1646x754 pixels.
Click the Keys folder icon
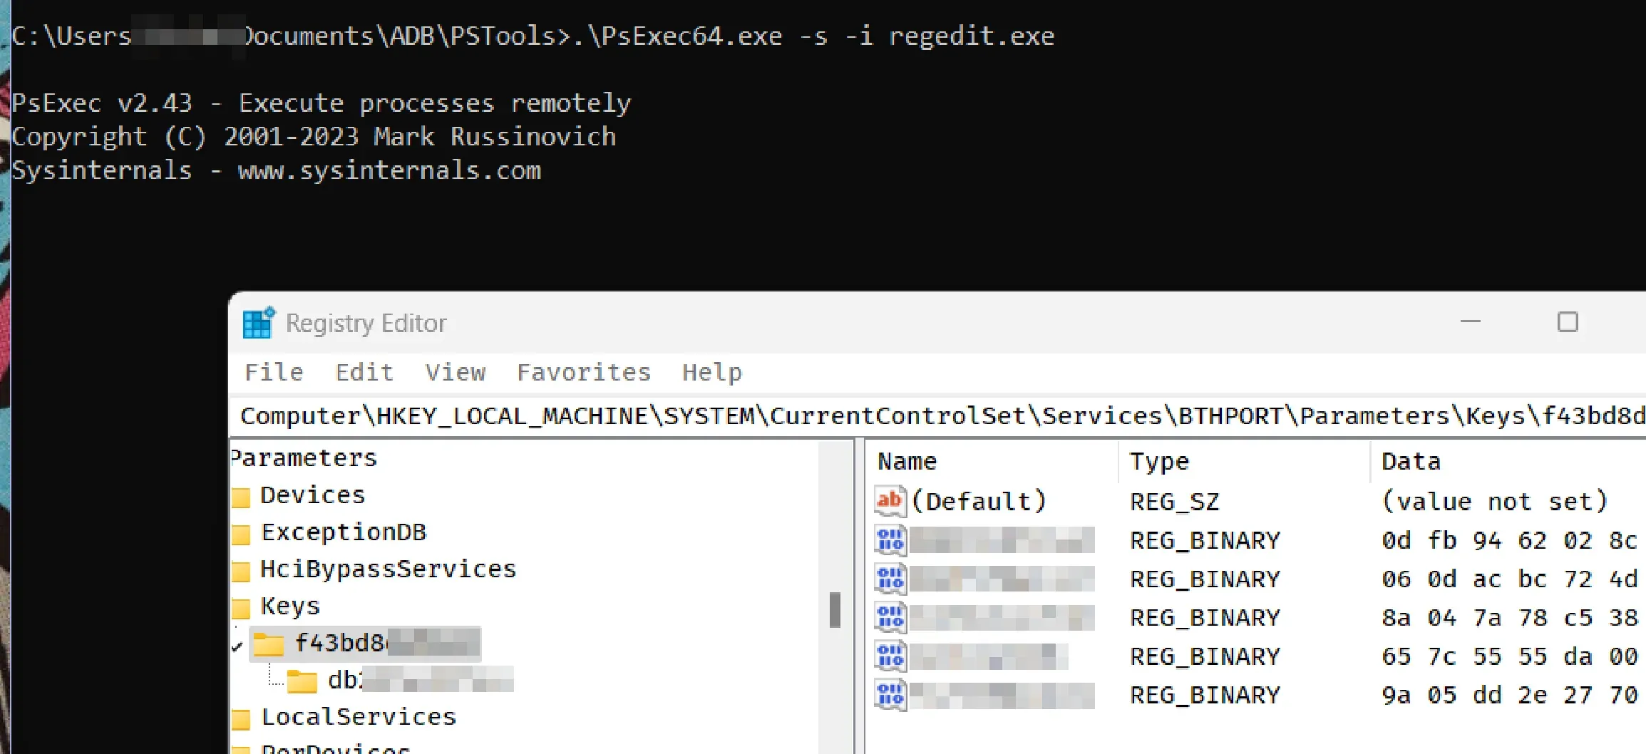pyautogui.click(x=242, y=606)
